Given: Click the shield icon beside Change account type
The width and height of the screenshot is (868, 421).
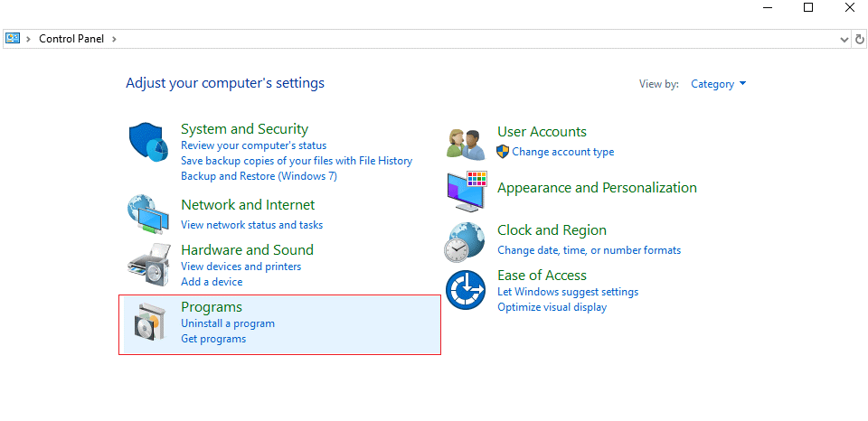Looking at the screenshot, I should [503, 152].
